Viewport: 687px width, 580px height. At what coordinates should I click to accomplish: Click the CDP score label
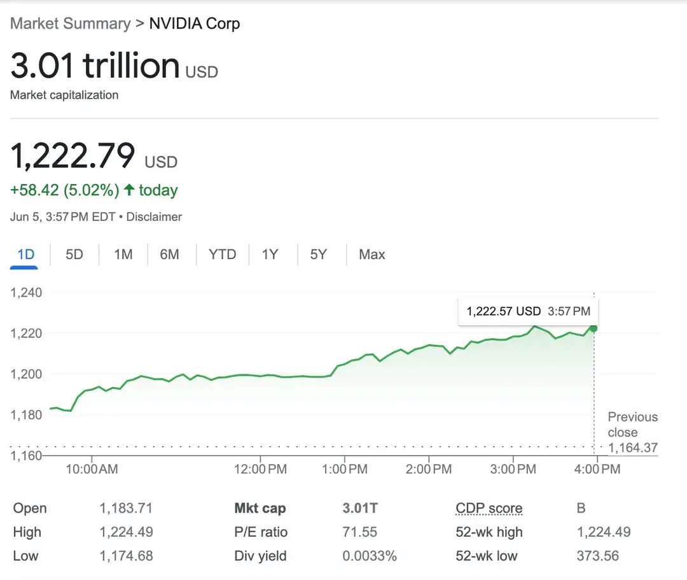(x=489, y=508)
